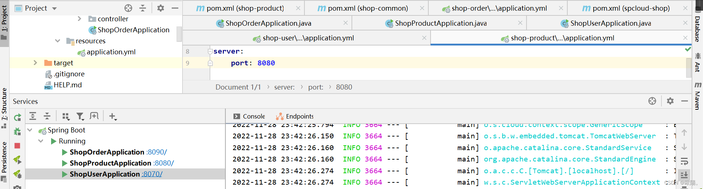Toggle the Maven tool window
Viewport: 703px width, 189px height.
pyautogui.click(x=697, y=96)
